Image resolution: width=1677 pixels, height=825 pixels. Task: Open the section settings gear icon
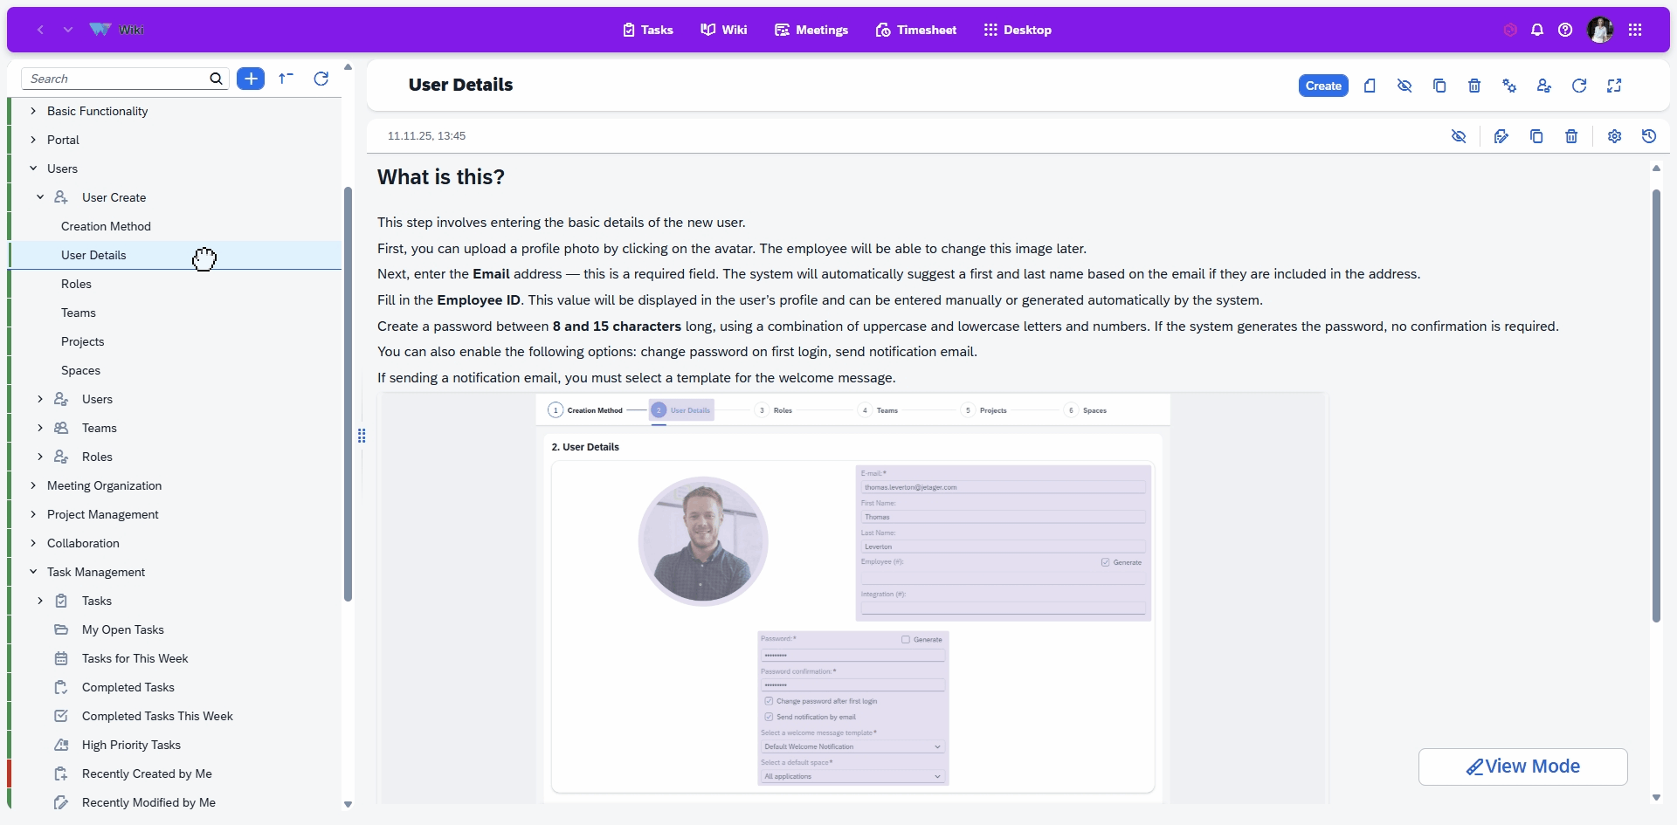click(x=1614, y=136)
